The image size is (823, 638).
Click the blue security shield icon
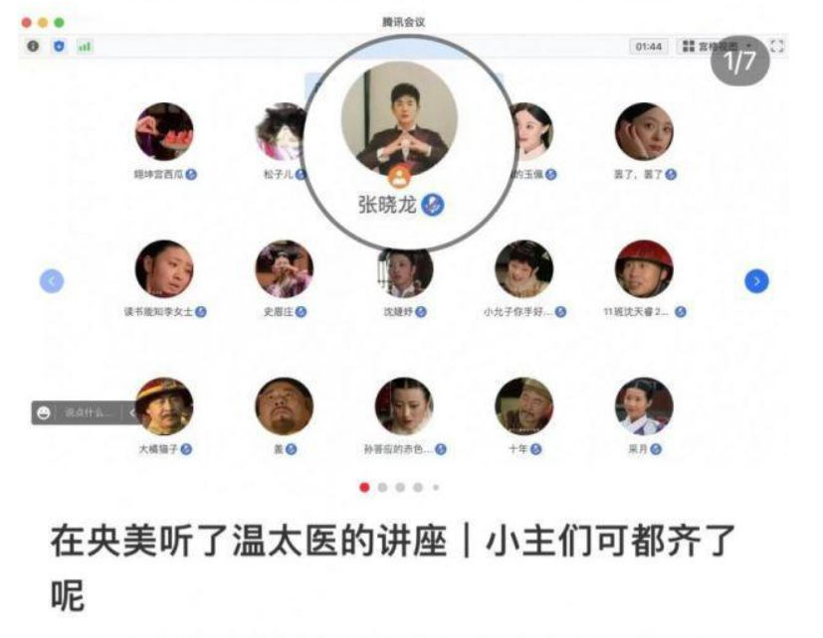[59, 46]
